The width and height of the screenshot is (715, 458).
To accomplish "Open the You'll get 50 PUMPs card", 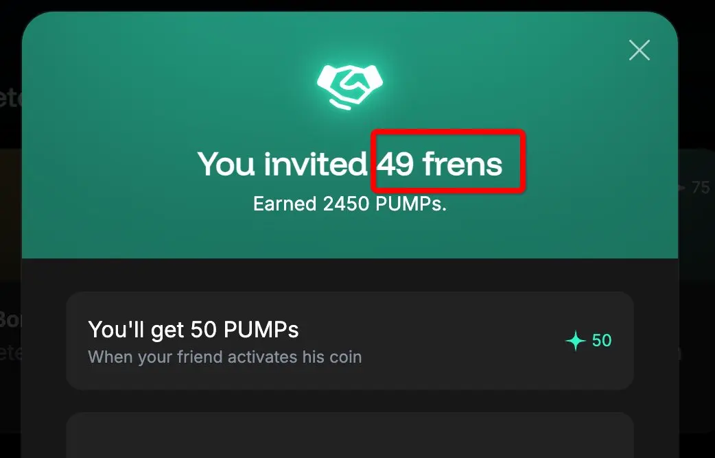I will (x=350, y=341).
